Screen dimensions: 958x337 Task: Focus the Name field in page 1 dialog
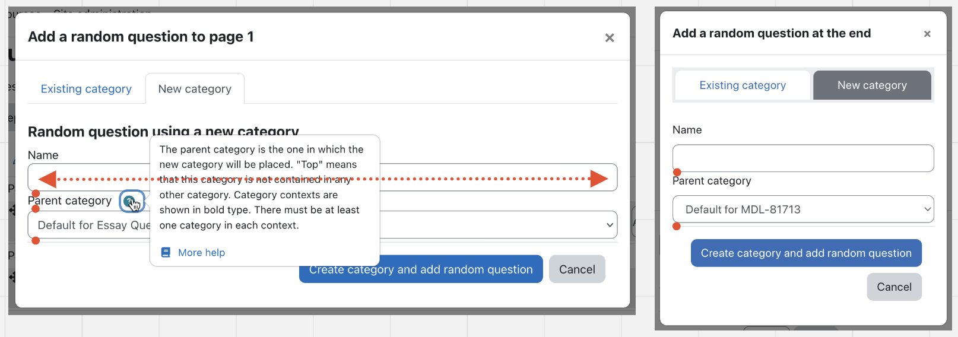tap(323, 177)
